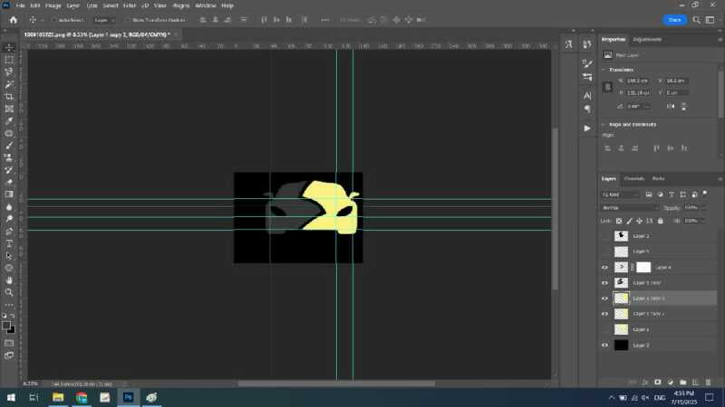The width and height of the screenshot is (725, 407).
Task: Switch to the Adjustments tab
Action: 647,40
